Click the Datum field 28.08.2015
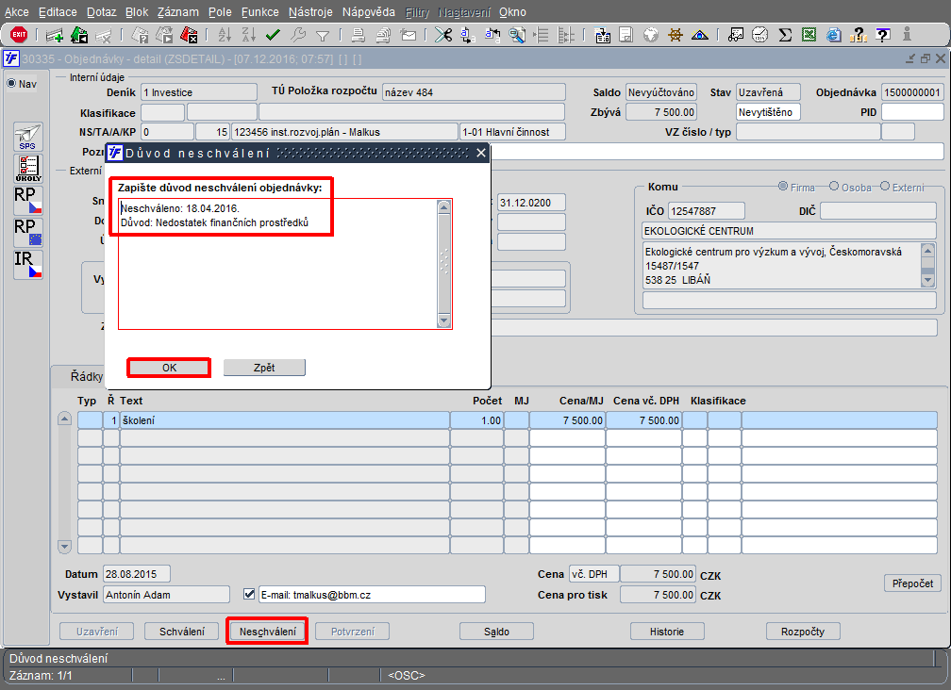 click(x=137, y=574)
